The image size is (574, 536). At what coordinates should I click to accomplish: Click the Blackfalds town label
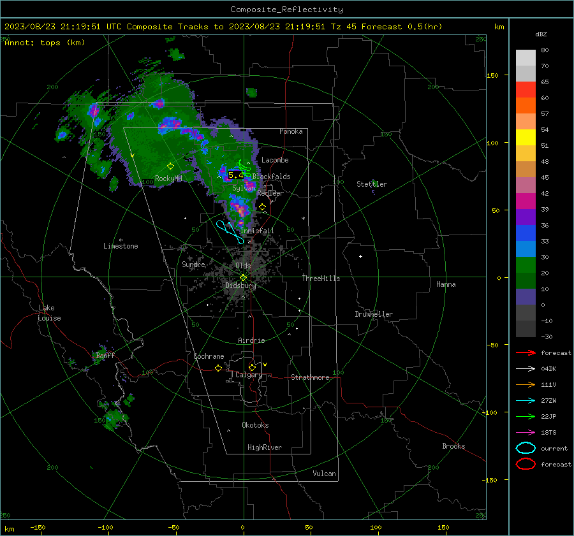tap(271, 177)
